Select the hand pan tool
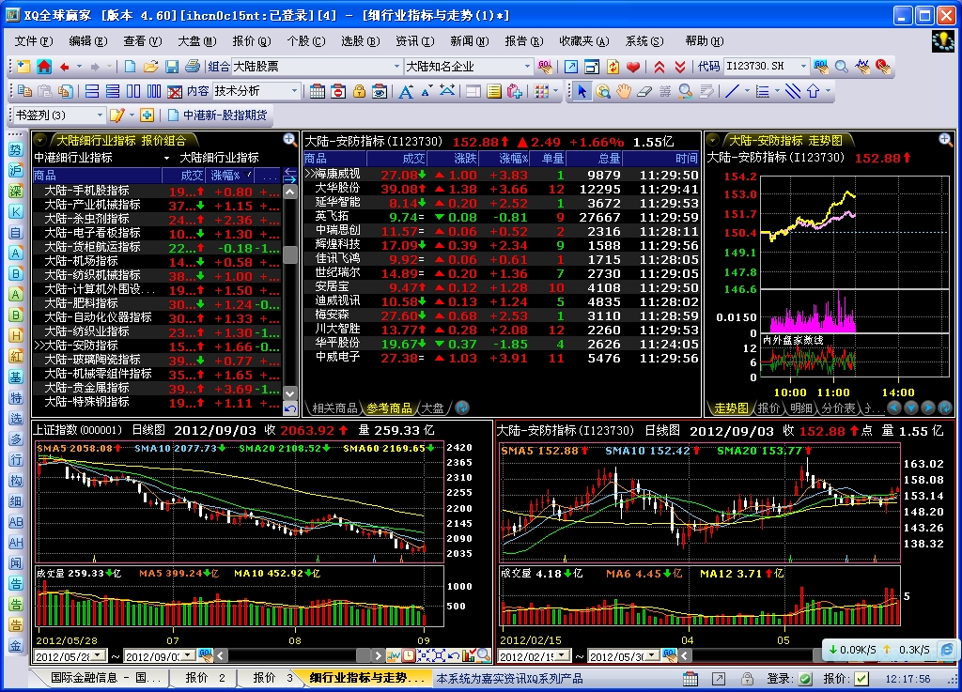962x692 pixels. 624,91
